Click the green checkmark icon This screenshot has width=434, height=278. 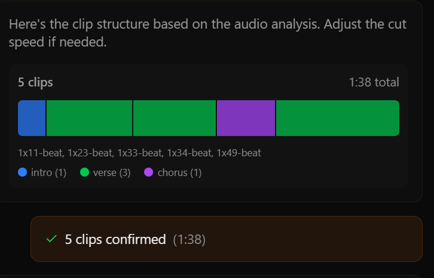[51, 239]
